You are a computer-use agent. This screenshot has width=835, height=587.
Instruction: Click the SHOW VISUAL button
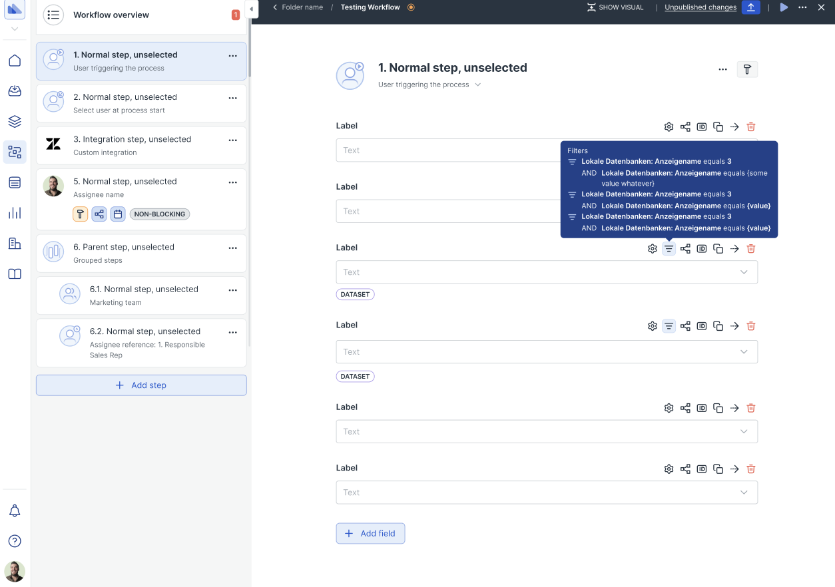[x=615, y=7]
